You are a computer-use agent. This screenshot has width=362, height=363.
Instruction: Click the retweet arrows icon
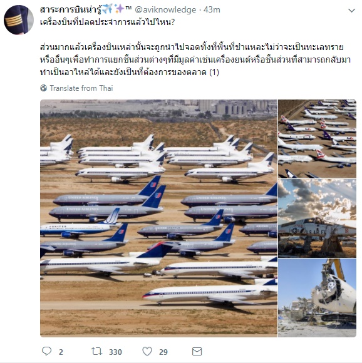96,351
